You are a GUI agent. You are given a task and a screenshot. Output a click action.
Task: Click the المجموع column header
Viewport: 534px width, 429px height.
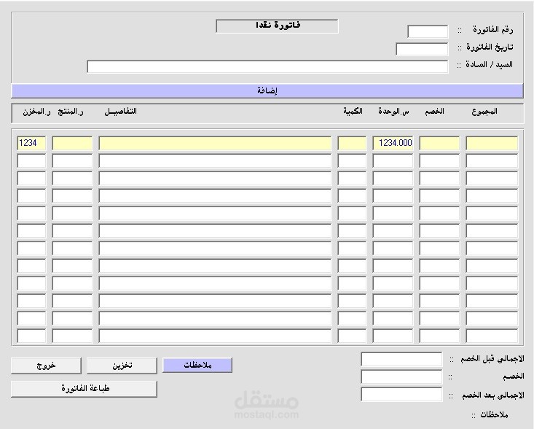tap(484, 112)
